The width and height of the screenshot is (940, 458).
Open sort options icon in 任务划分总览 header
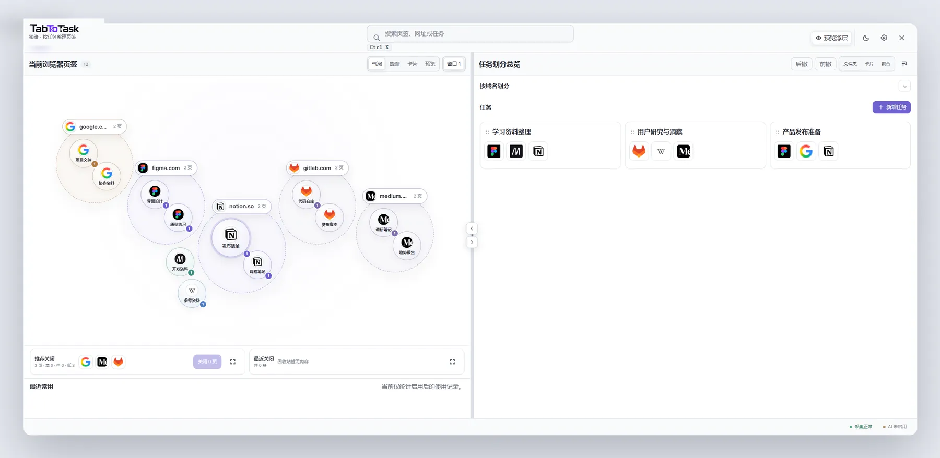click(904, 64)
